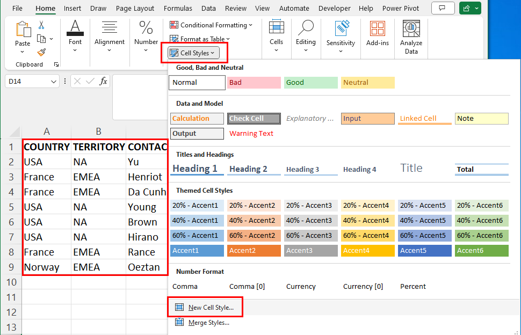
Task: Apply the Good green cell style
Action: pos(311,83)
